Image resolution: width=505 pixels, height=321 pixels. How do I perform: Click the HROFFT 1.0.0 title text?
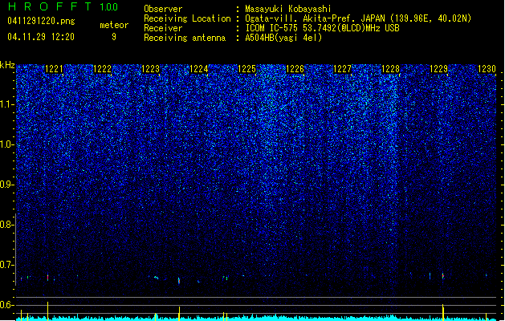63,6
